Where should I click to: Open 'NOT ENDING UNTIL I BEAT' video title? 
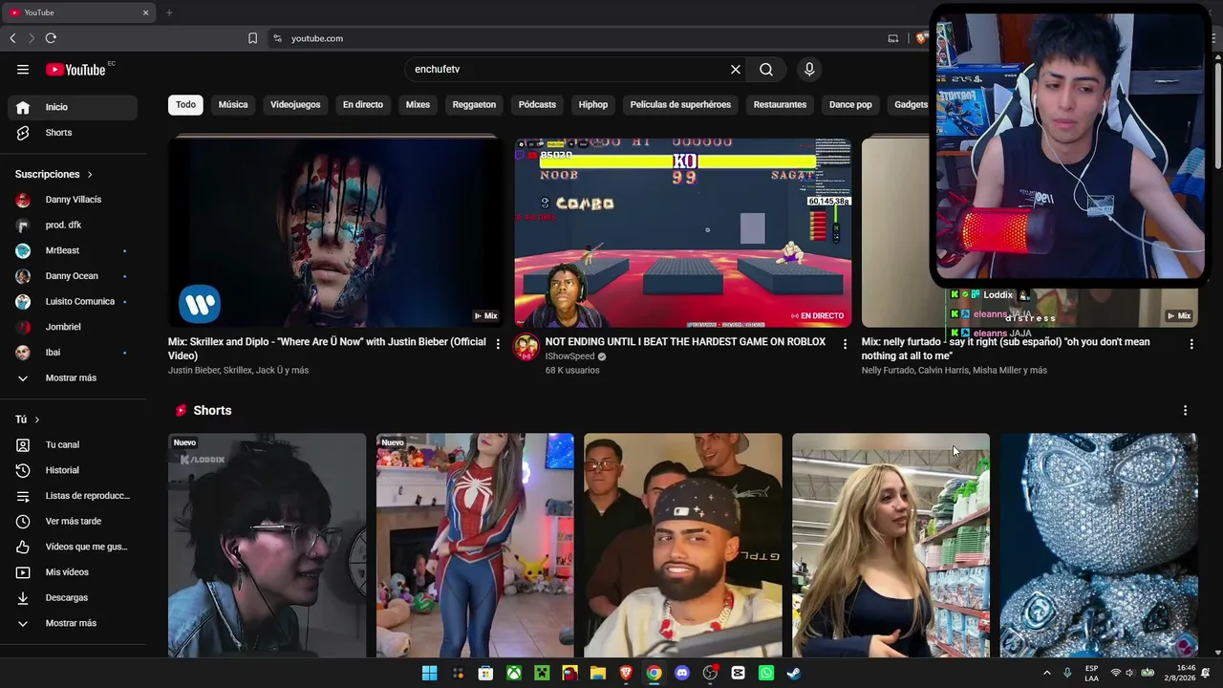coord(685,342)
